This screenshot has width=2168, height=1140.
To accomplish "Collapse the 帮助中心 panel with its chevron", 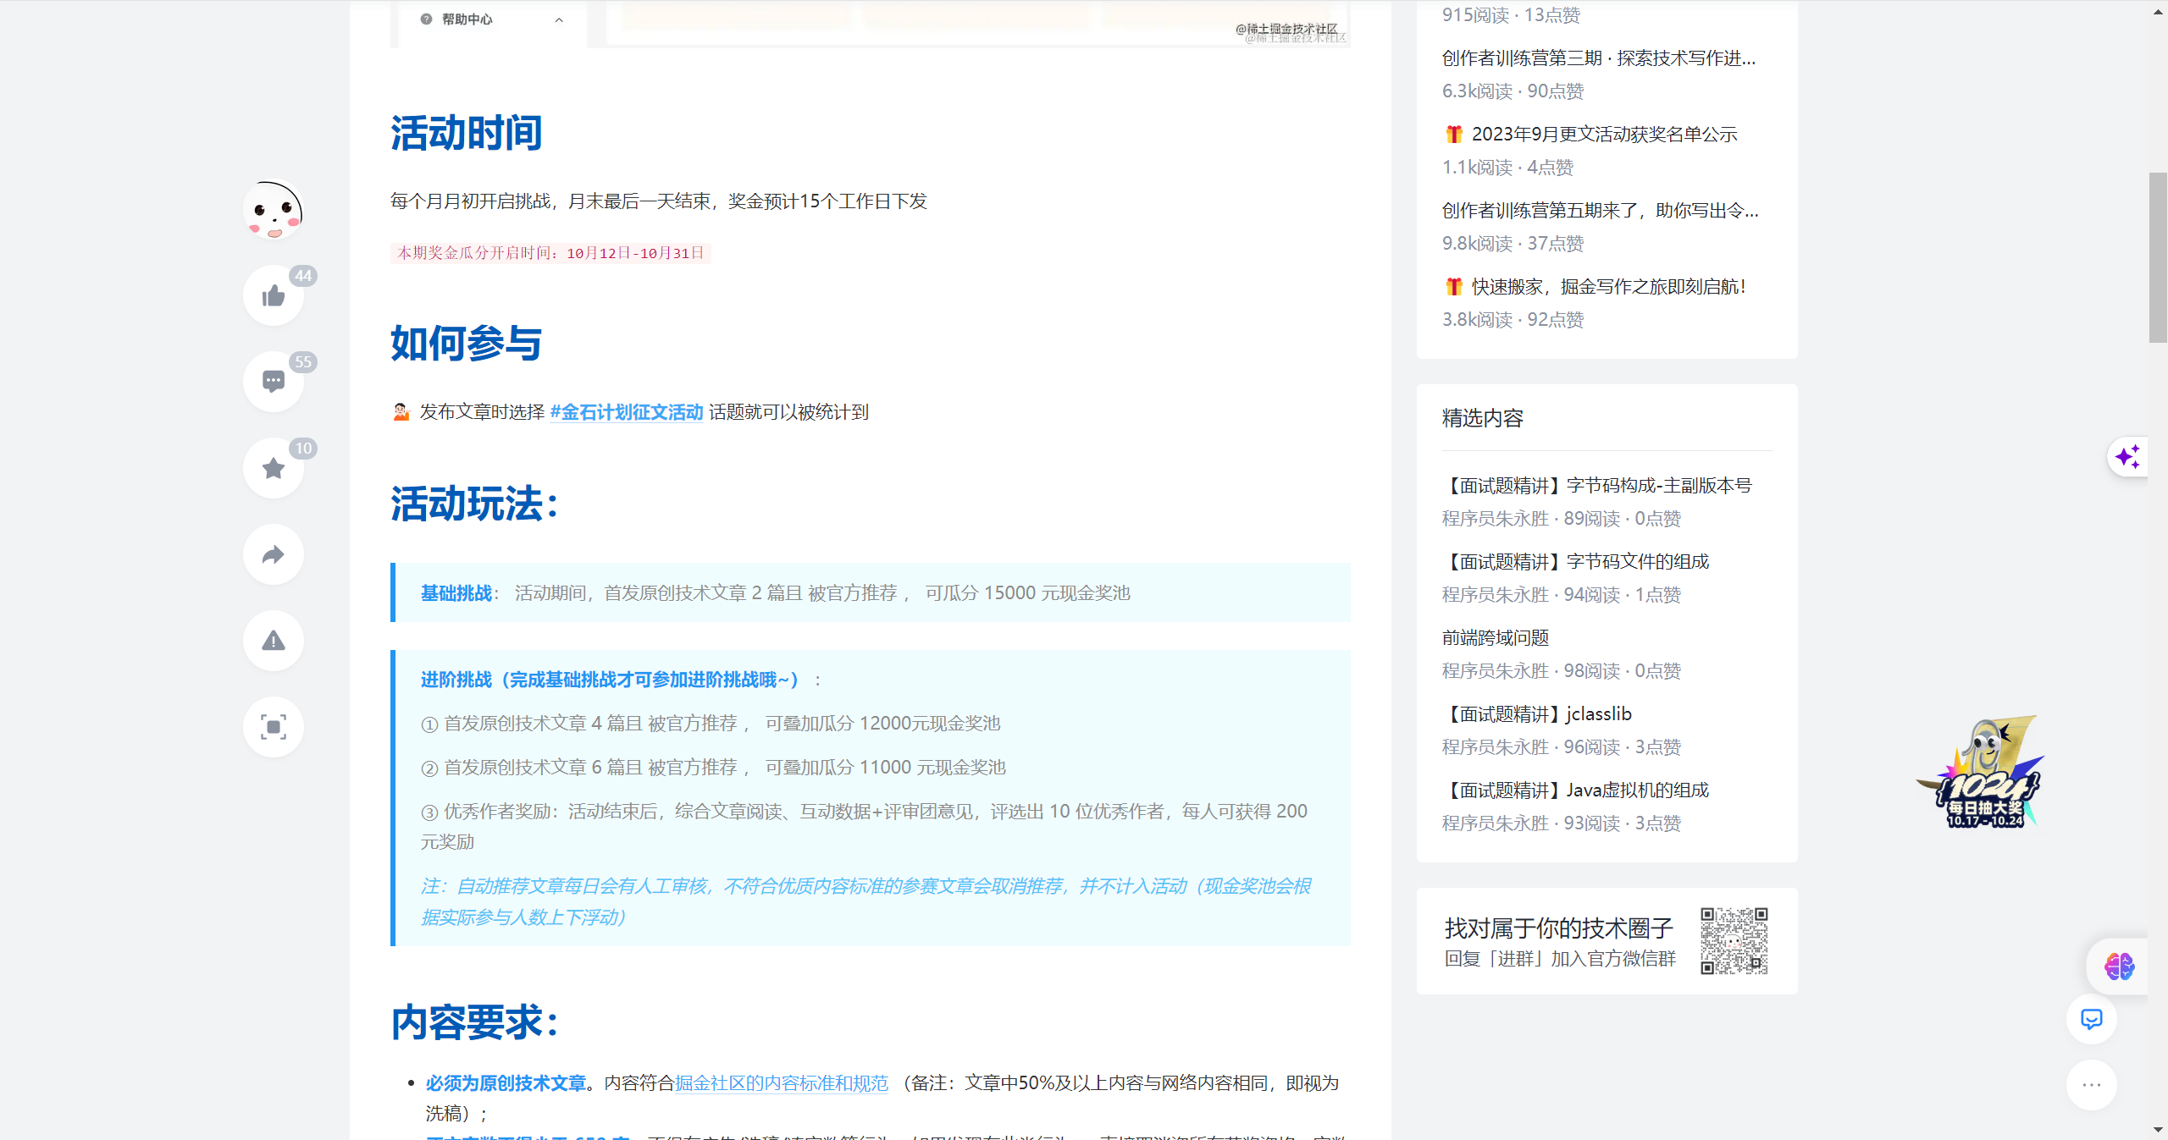I will point(558,19).
